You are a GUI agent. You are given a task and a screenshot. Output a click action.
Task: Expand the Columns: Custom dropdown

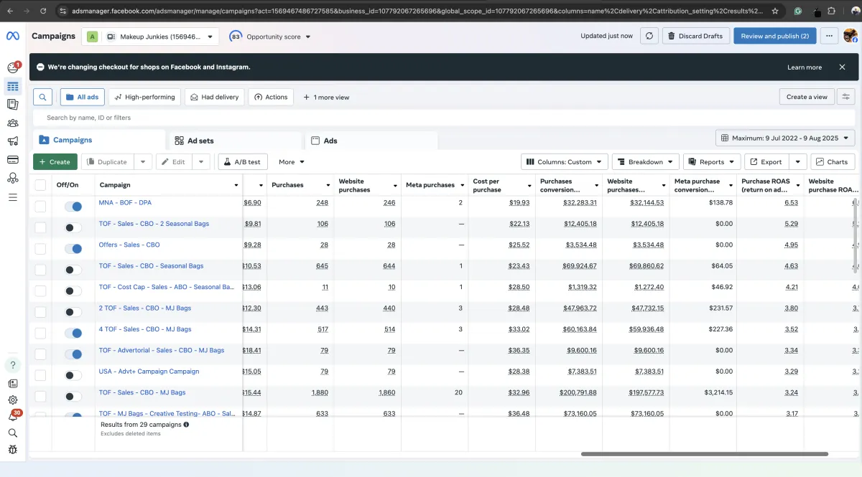coord(564,162)
